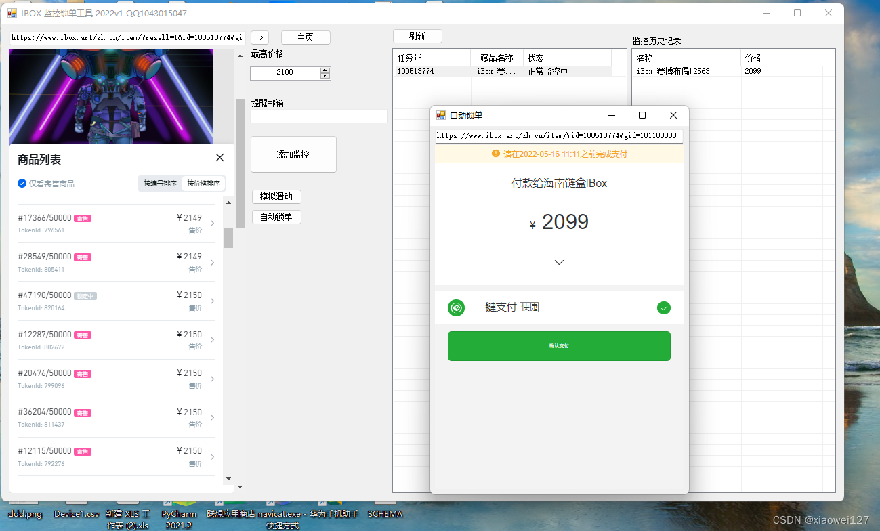Click the orange warning icon in the payment notice

495,154
